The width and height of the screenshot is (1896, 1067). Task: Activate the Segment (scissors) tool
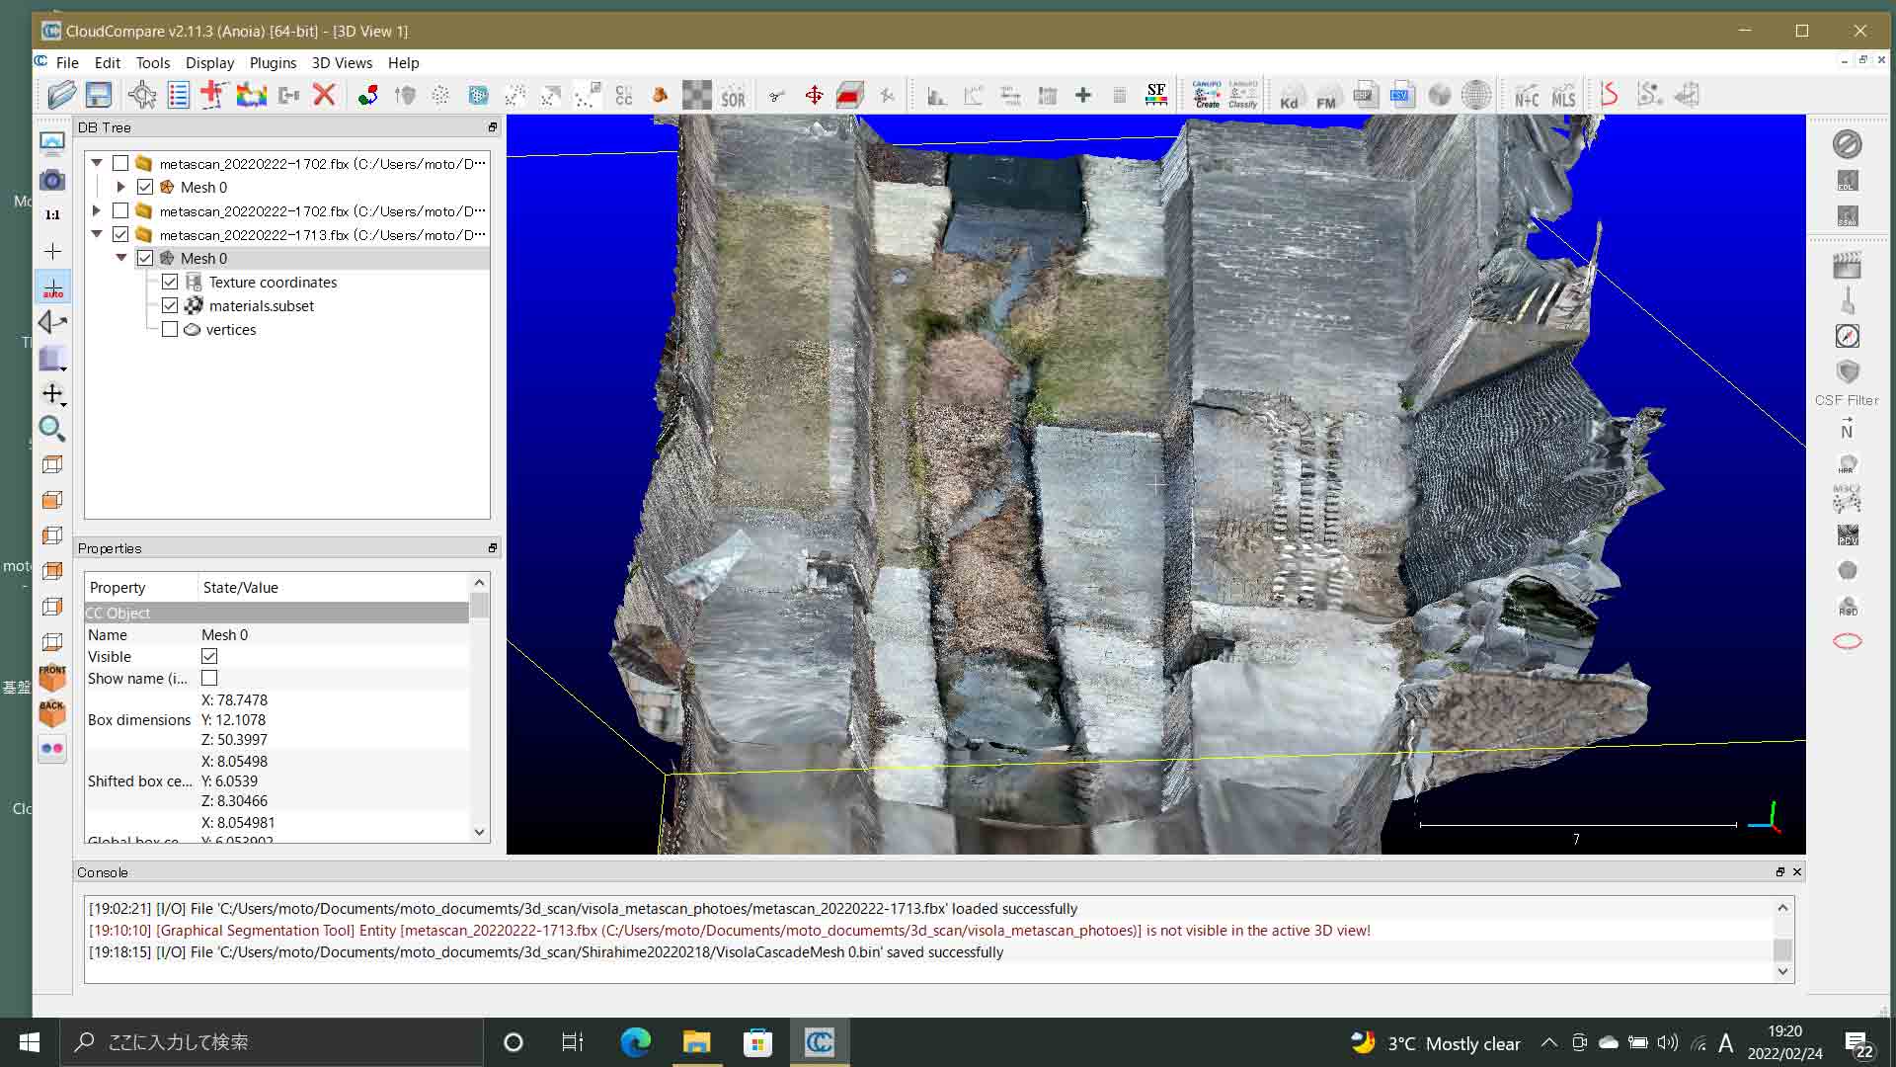coord(776,95)
